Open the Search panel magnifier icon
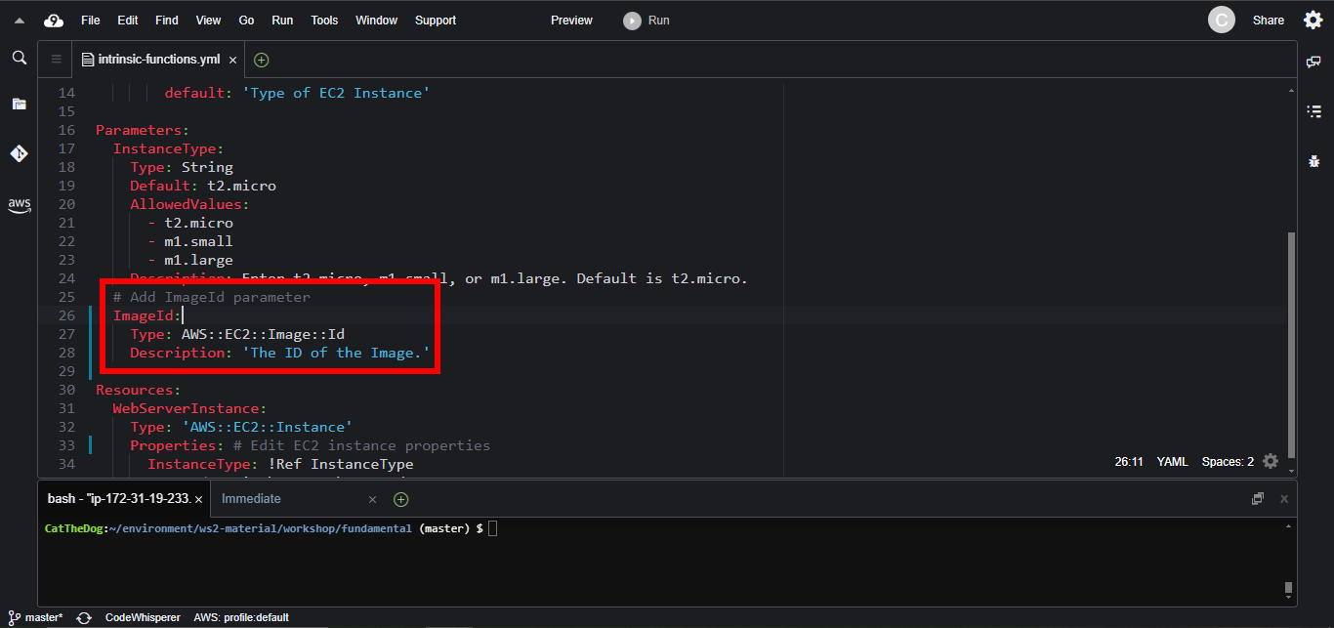The image size is (1334, 628). (x=19, y=59)
